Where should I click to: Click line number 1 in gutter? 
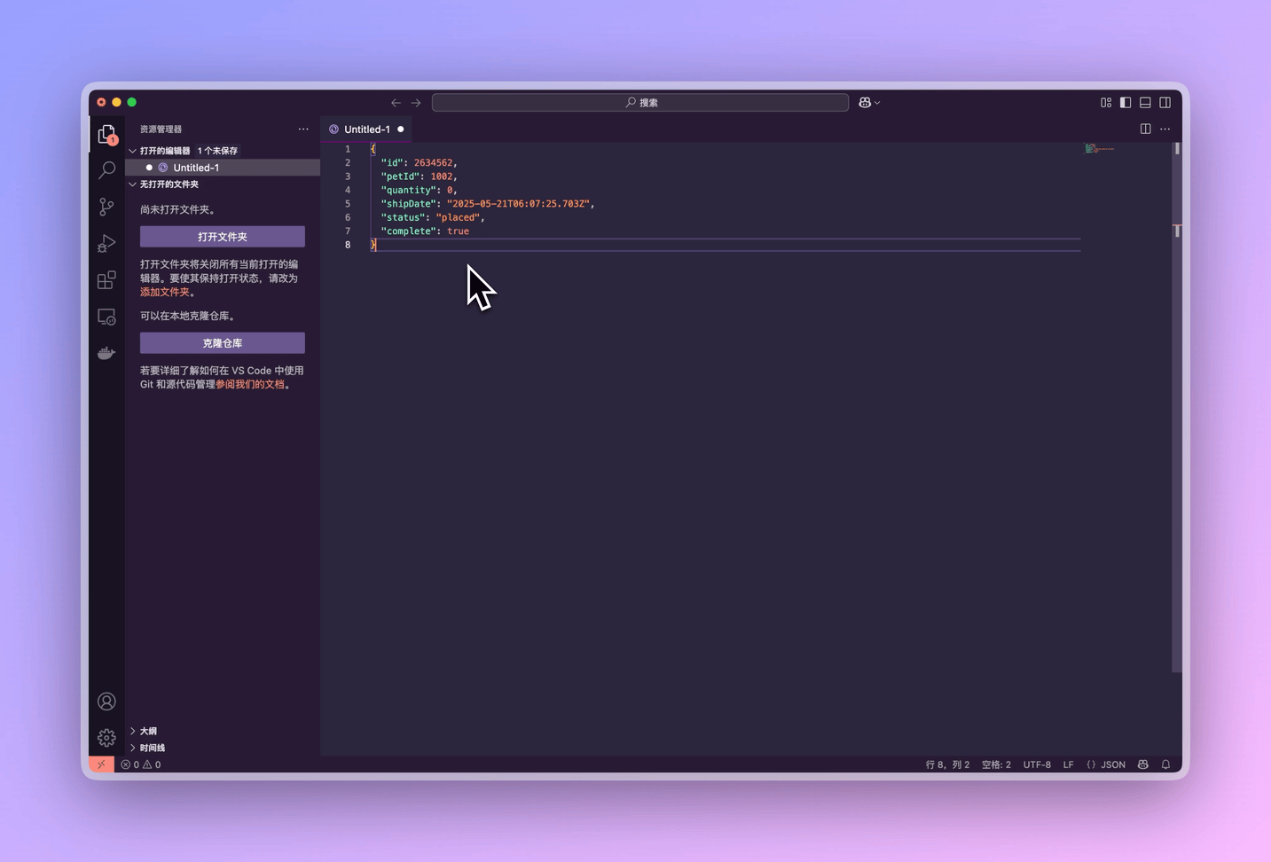[x=348, y=149]
